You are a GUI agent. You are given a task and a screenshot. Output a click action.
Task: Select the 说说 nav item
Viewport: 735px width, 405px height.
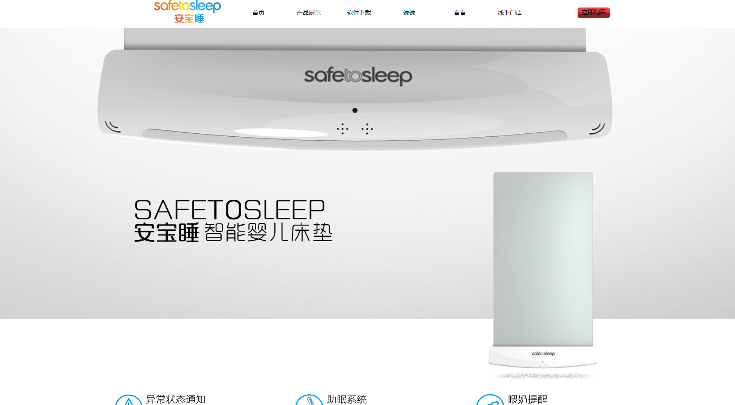click(x=409, y=13)
